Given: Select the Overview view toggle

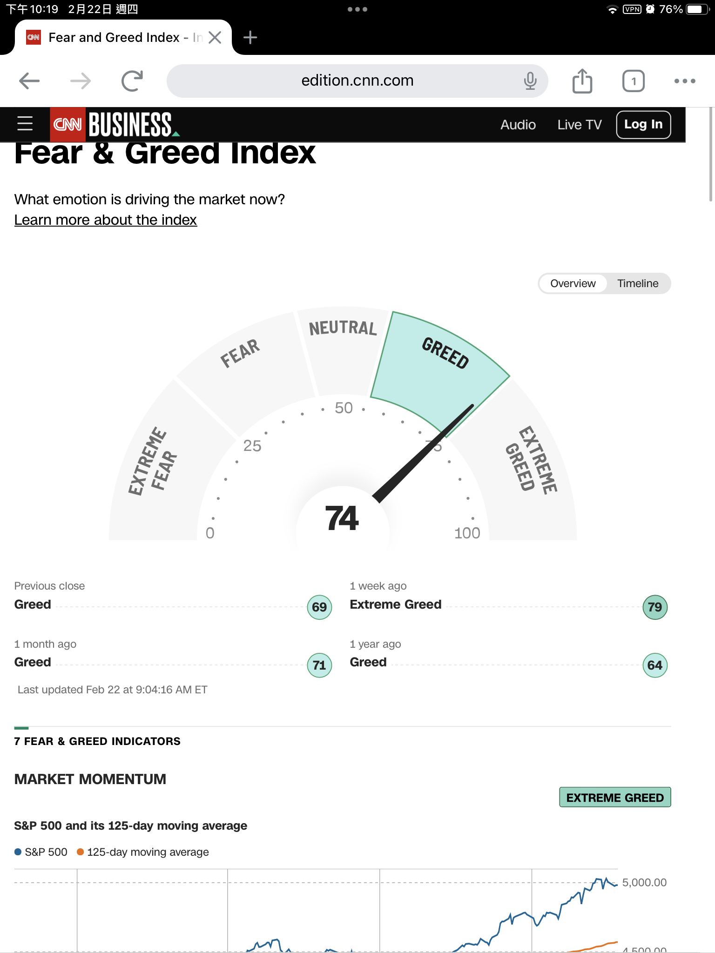Looking at the screenshot, I should tap(573, 283).
